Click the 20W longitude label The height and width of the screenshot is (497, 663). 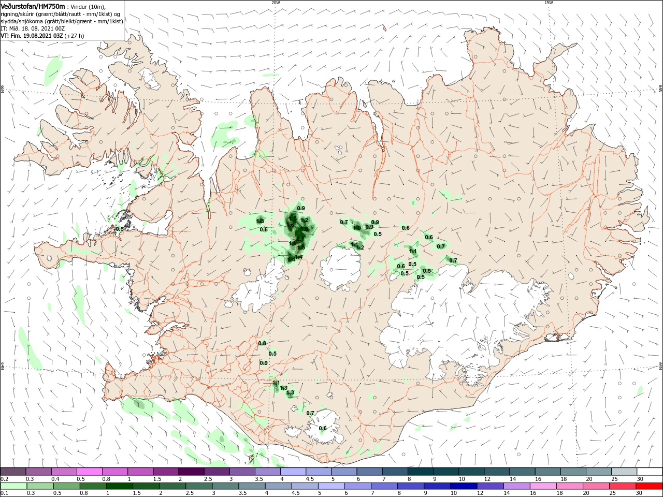(x=276, y=3)
